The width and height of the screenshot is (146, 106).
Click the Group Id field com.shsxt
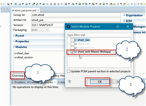[x=76, y=15]
